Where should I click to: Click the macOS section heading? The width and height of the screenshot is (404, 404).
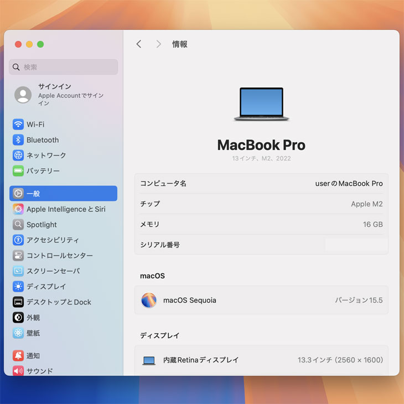(x=152, y=276)
